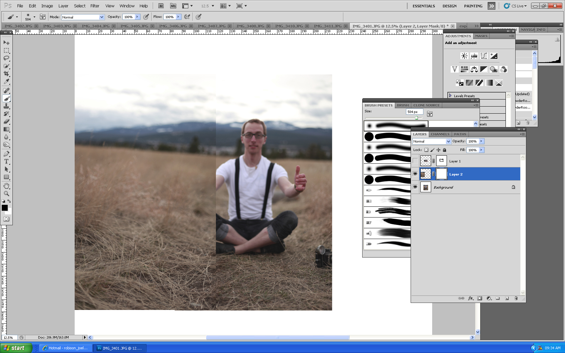565x353 pixels.
Task: Select the Blur tool
Action: (6, 137)
